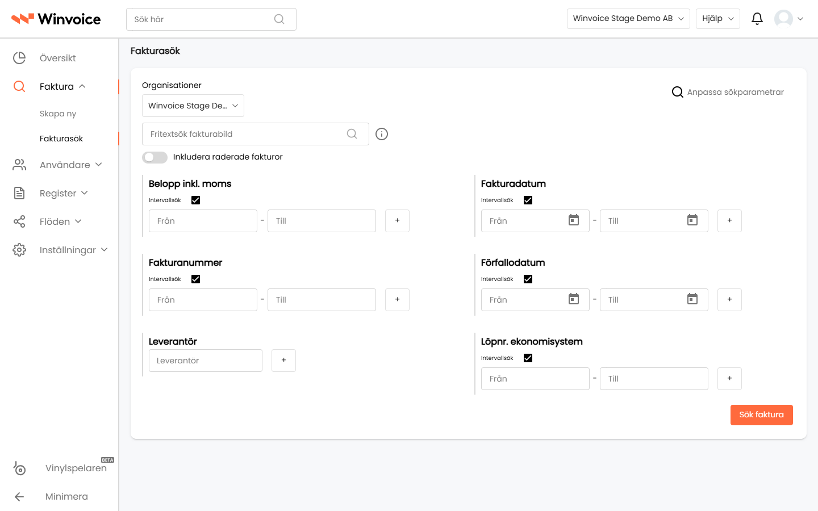The image size is (818, 511).
Task: Open calendar for Förfallodatum Till field
Action: point(692,299)
